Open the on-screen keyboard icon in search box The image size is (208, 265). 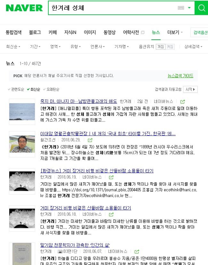(x=181, y=8)
